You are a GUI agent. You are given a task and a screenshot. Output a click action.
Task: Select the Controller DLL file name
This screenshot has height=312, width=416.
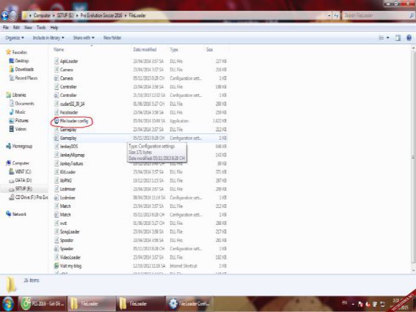click(x=68, y=86)
